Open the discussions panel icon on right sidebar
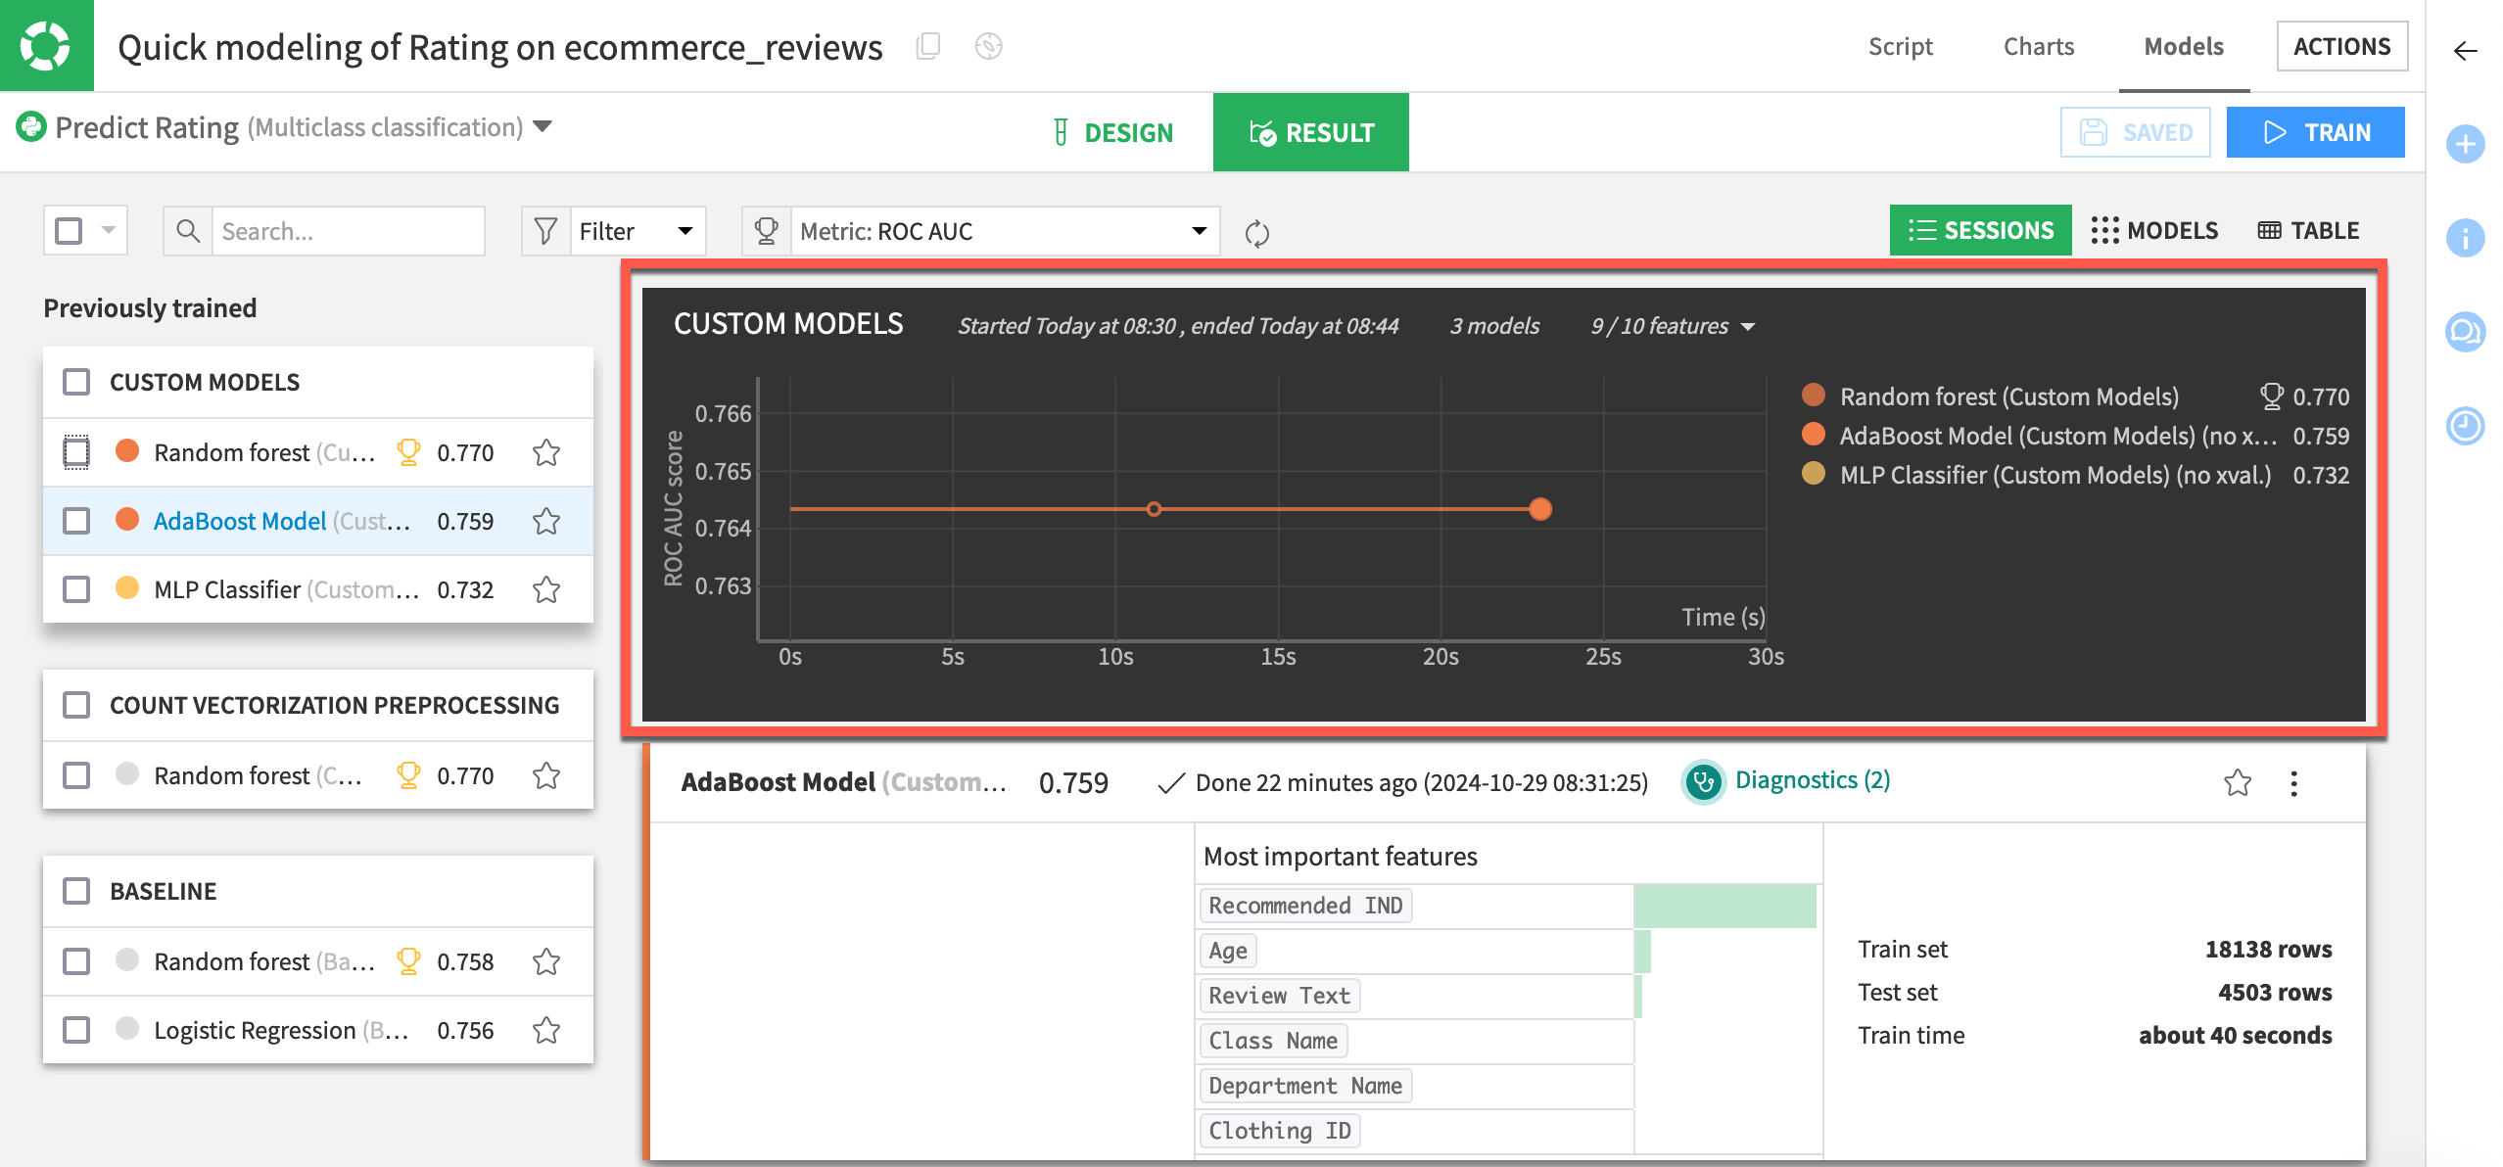2503x1167 pixels. [x=2466, y=332]
